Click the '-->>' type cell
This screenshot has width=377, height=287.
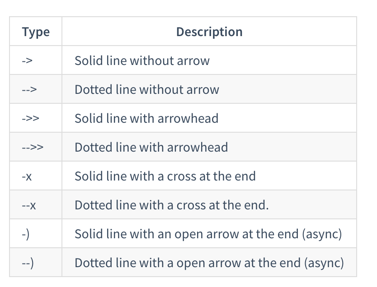coord(32,148)
